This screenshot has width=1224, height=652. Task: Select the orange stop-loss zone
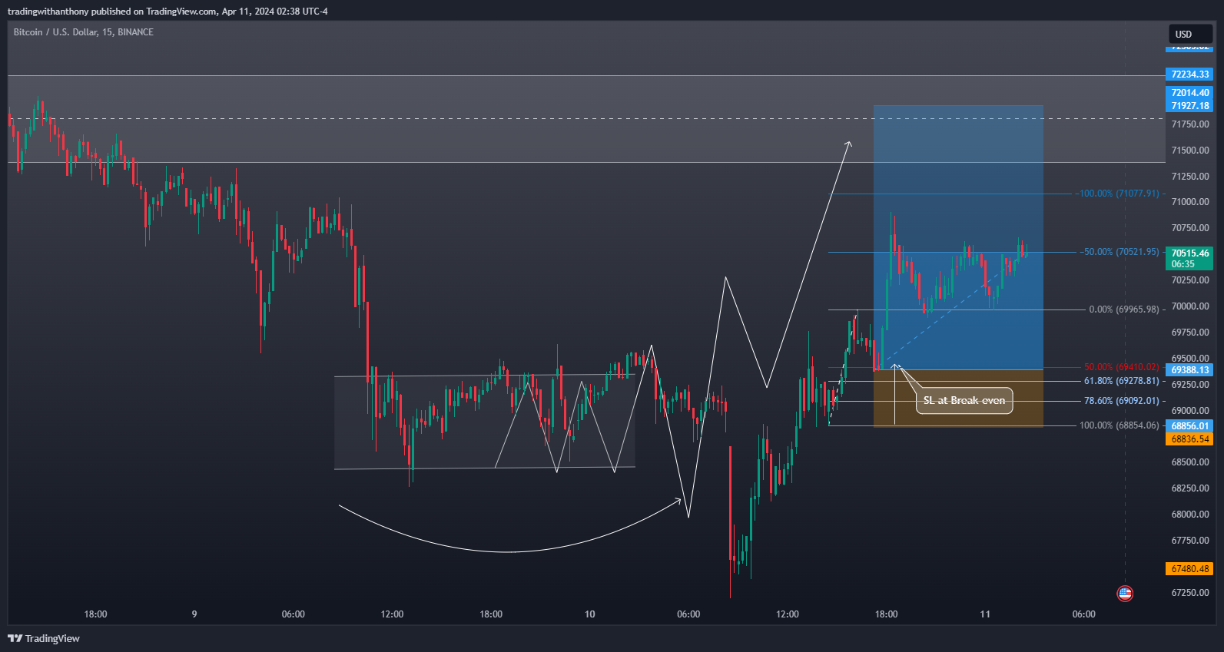(958, 397)
